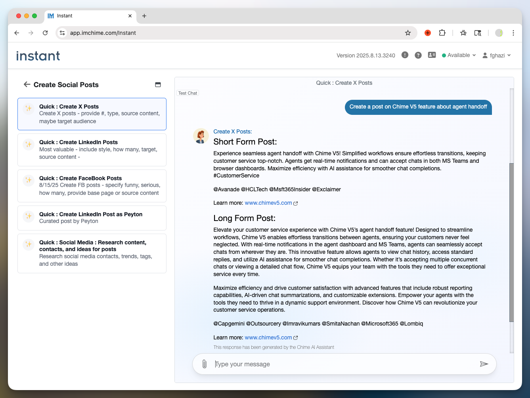Click sparkle icon on Create FaceBook Posts

coord(29,180)
